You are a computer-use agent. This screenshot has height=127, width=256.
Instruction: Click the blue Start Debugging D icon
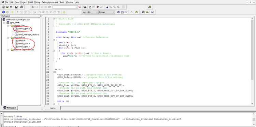[3, 12]
